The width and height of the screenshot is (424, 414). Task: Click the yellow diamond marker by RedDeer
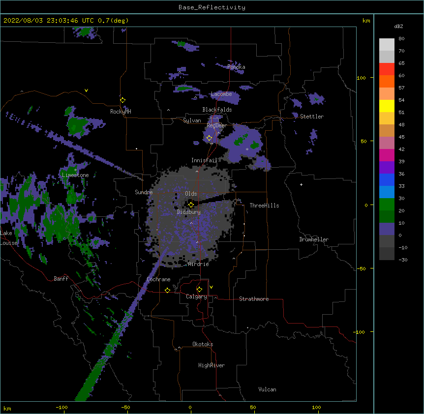point(209,138)
